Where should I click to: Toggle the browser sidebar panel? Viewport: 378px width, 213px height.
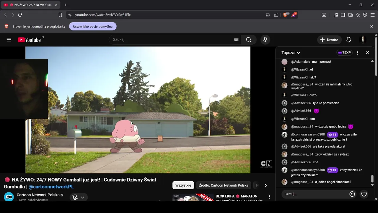click(343, 15)
